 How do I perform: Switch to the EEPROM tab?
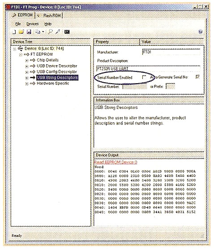click(x=23, y=15)
